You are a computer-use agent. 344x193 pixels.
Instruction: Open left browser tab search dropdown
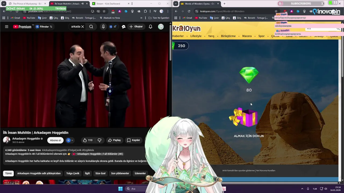pos(3,4)
